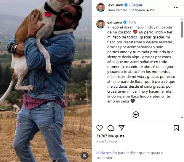Open the Inicia sesión login link
Screen dimensions: 184x162
coord(106,153)
